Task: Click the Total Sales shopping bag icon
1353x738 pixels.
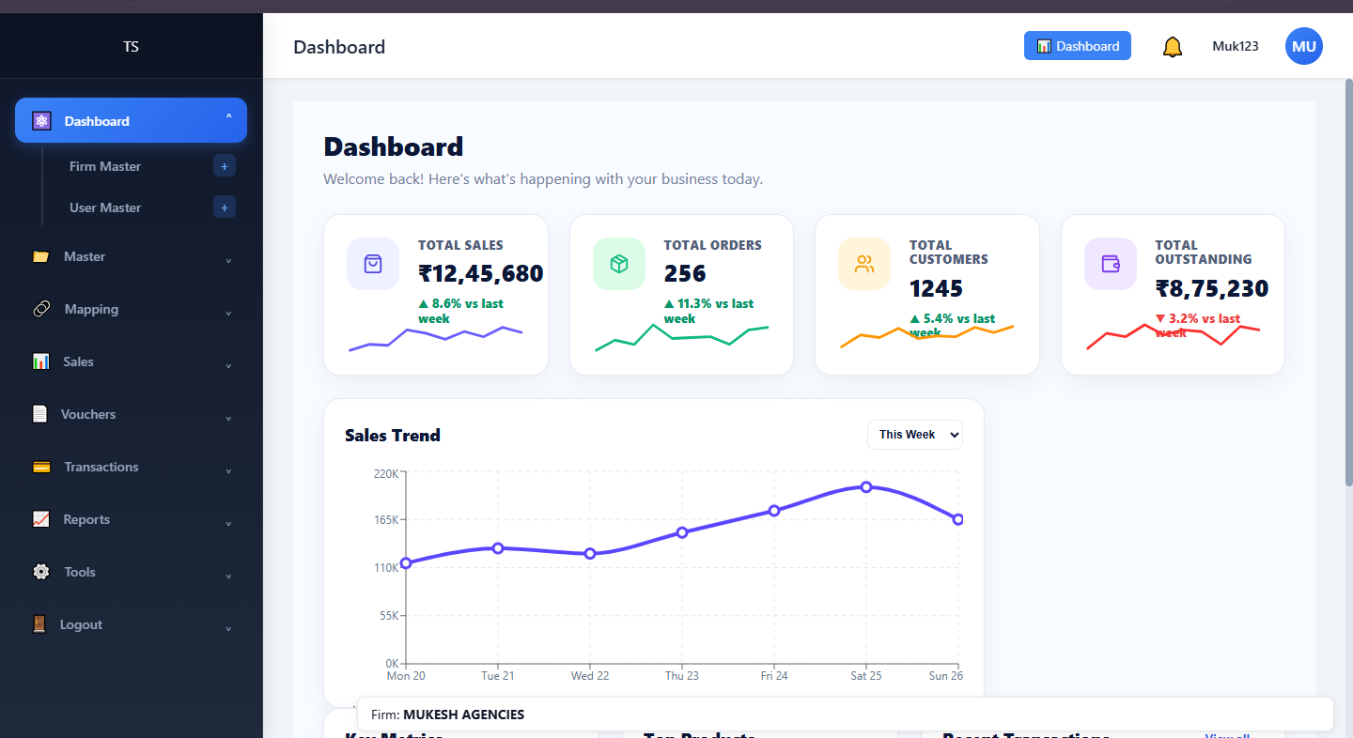Action: click(373, 264)
